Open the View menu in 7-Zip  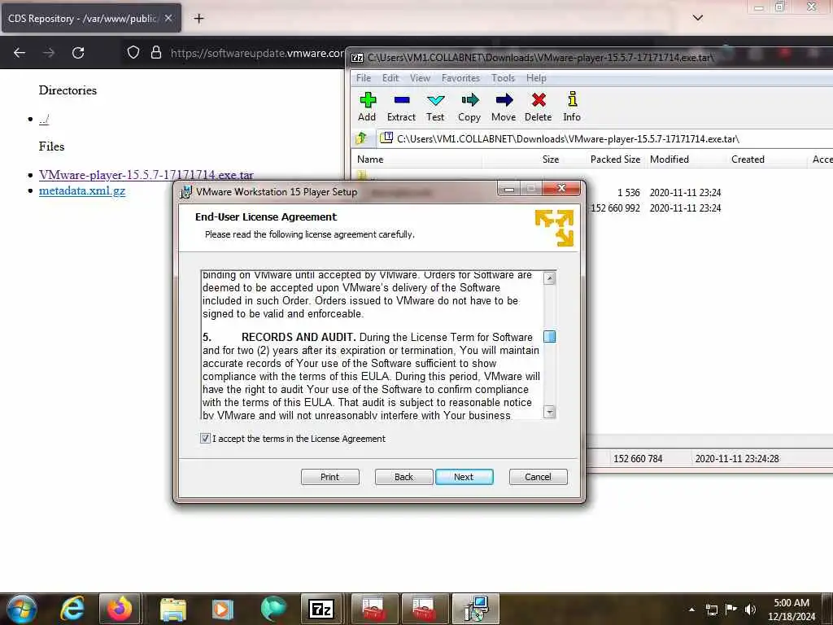point(420,78)
